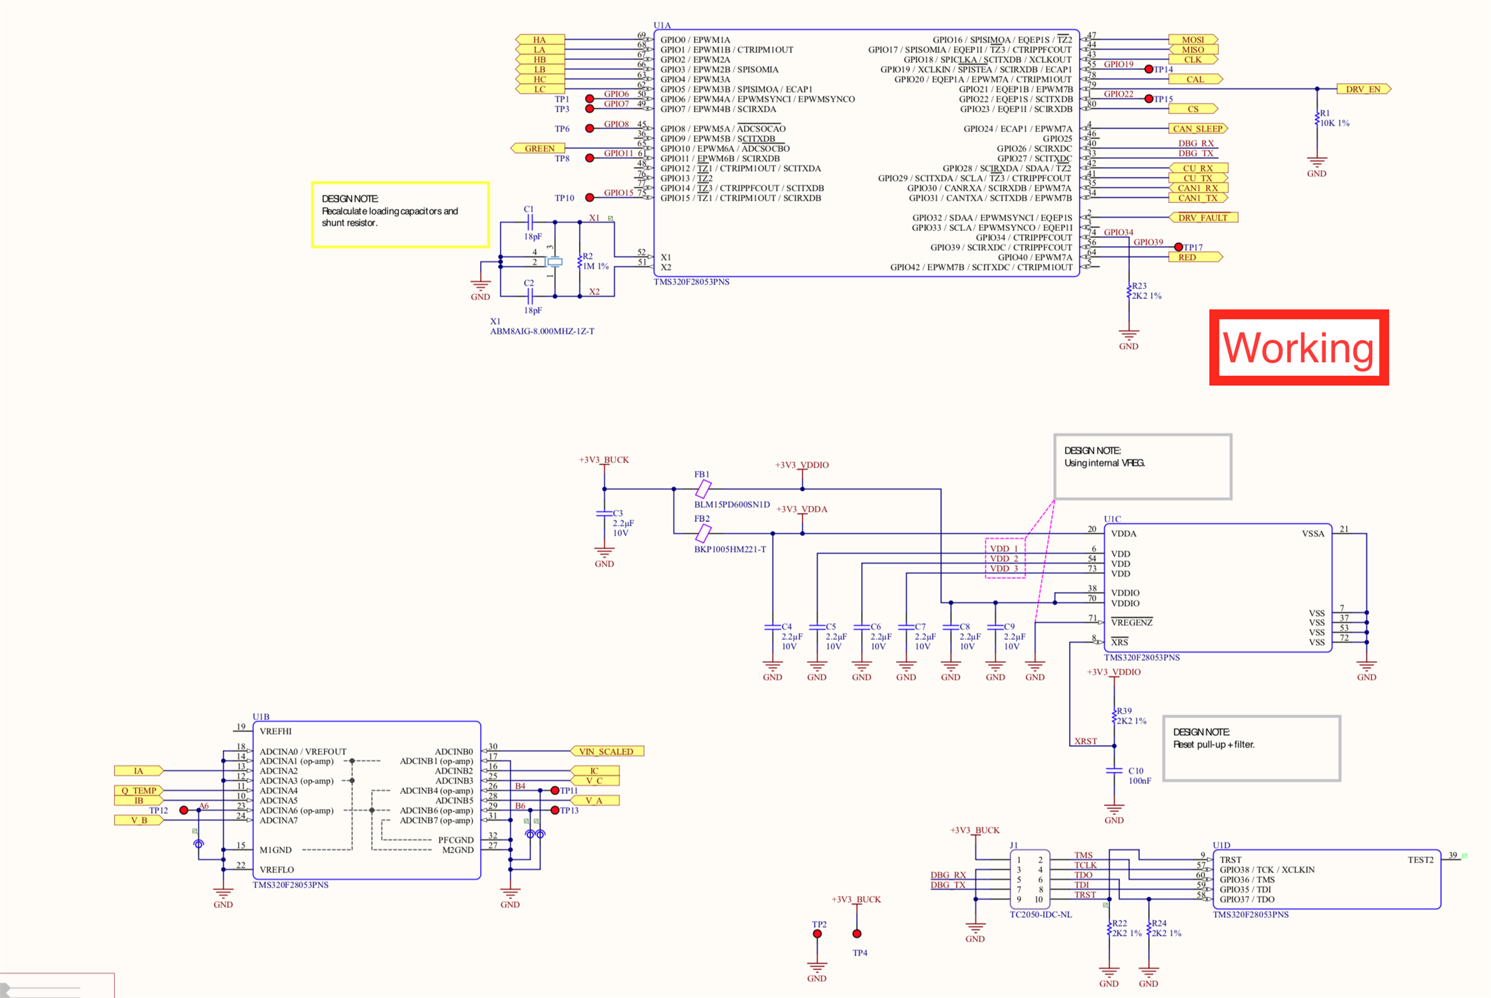Select the U1D designator text
Viewport: 1491px width, 998px height.
tap(1222, 845)
